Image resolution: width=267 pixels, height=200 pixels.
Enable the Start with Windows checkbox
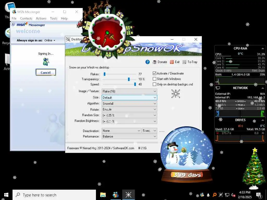point(154,79)
